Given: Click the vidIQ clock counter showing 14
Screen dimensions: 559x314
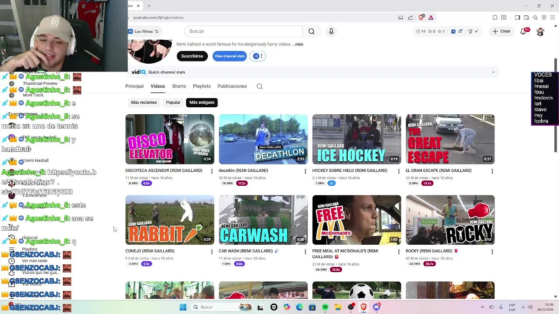Looking at the screenshot, I should tap(421, 31).
